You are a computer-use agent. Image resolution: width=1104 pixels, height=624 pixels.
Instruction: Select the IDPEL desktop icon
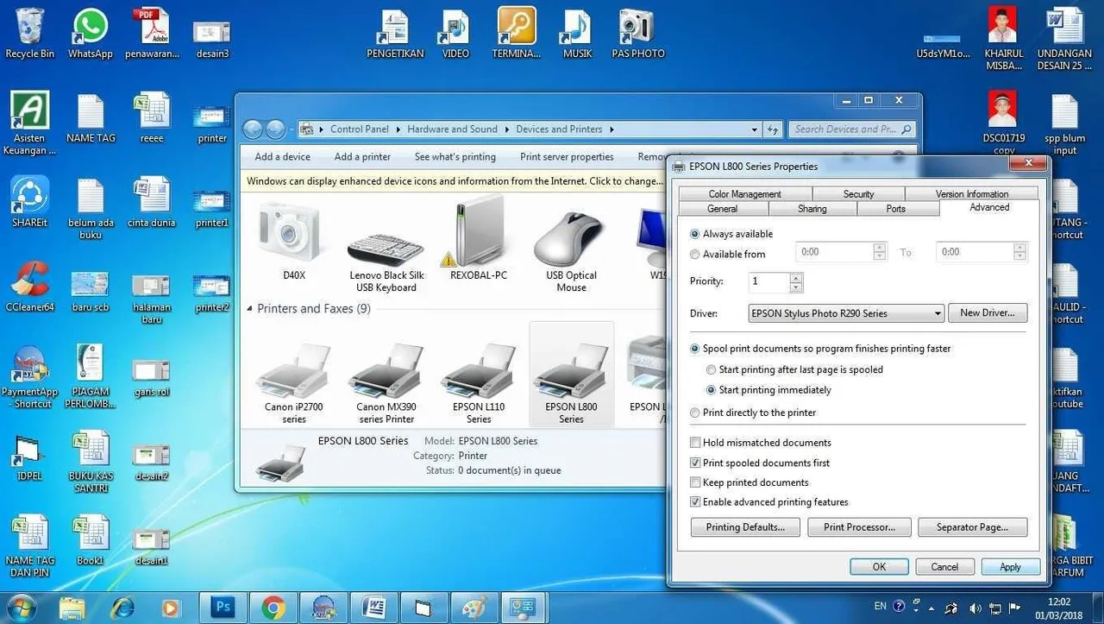coord(29,456)
